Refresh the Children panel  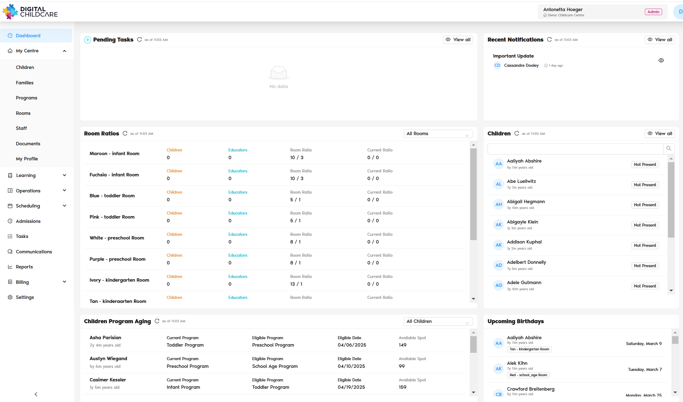[x=517, y=133]
